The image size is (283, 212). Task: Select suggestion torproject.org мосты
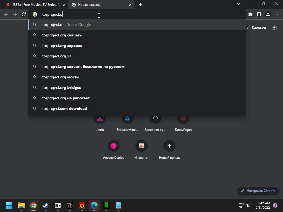click(x=137, y=77)
